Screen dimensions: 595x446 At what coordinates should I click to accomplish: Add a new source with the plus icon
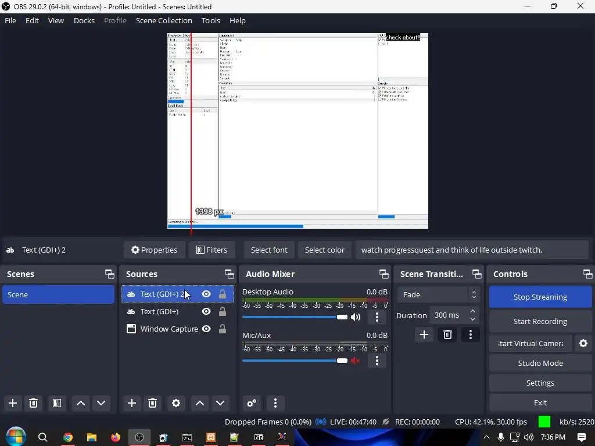(x=132, y=403)
